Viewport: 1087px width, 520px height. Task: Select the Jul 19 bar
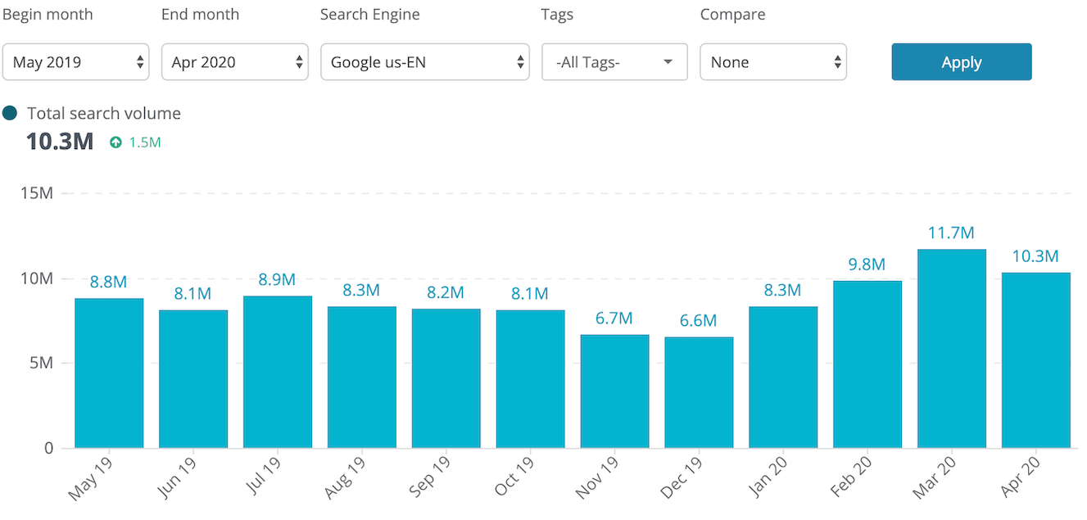pos(277,371)
